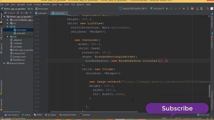Open Flutter Inspector side panel
Viewport: 214px width, 120px height.
[212, 41]
